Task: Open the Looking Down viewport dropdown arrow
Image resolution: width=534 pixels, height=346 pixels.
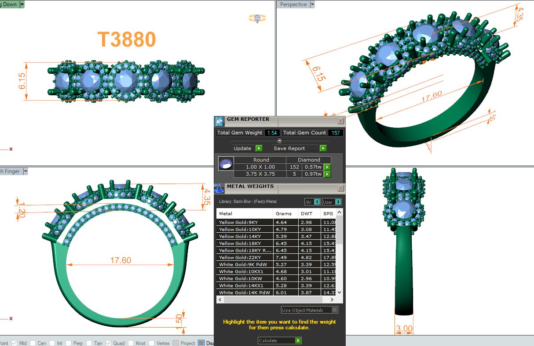Action: [x=22, y=4]
